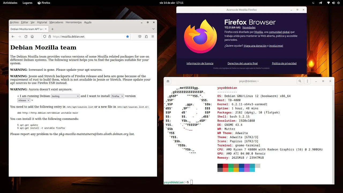Image resolution: width=343 pixels, height=193 pixels.
Task: Open the release version dropdown
Action: tap(24, 100)
